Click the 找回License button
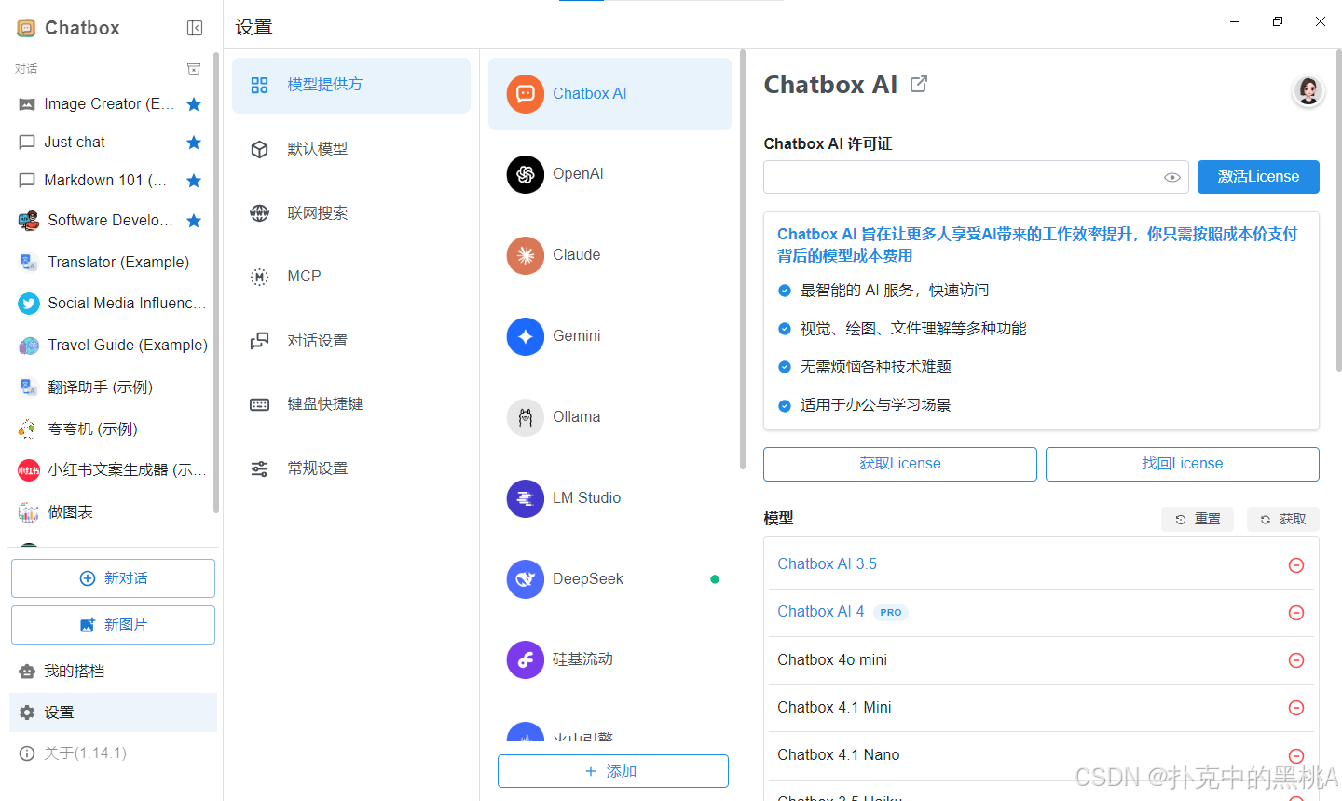Screen dimensions: 1342x801 pos(1183,464)
